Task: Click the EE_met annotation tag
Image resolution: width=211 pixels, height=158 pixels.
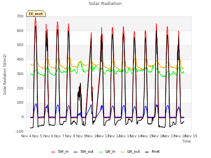Action: [36, 14]
